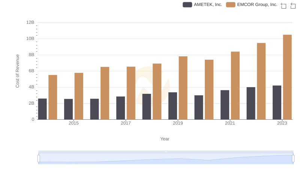Screen dimensions: 300x173
Task: Click the 2017 x-axis label
Action: 126,123
